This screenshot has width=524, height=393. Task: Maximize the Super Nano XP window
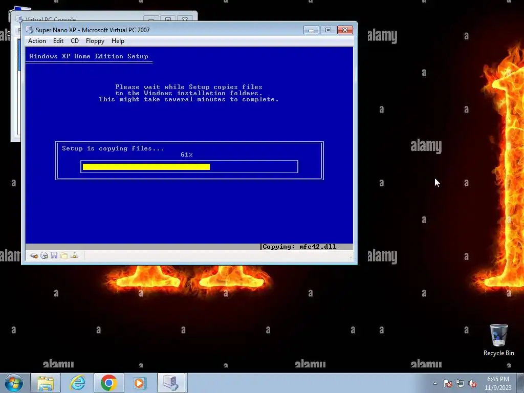pos(328,30)
